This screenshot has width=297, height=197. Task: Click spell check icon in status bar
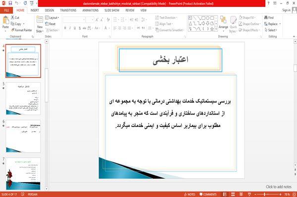23,194
